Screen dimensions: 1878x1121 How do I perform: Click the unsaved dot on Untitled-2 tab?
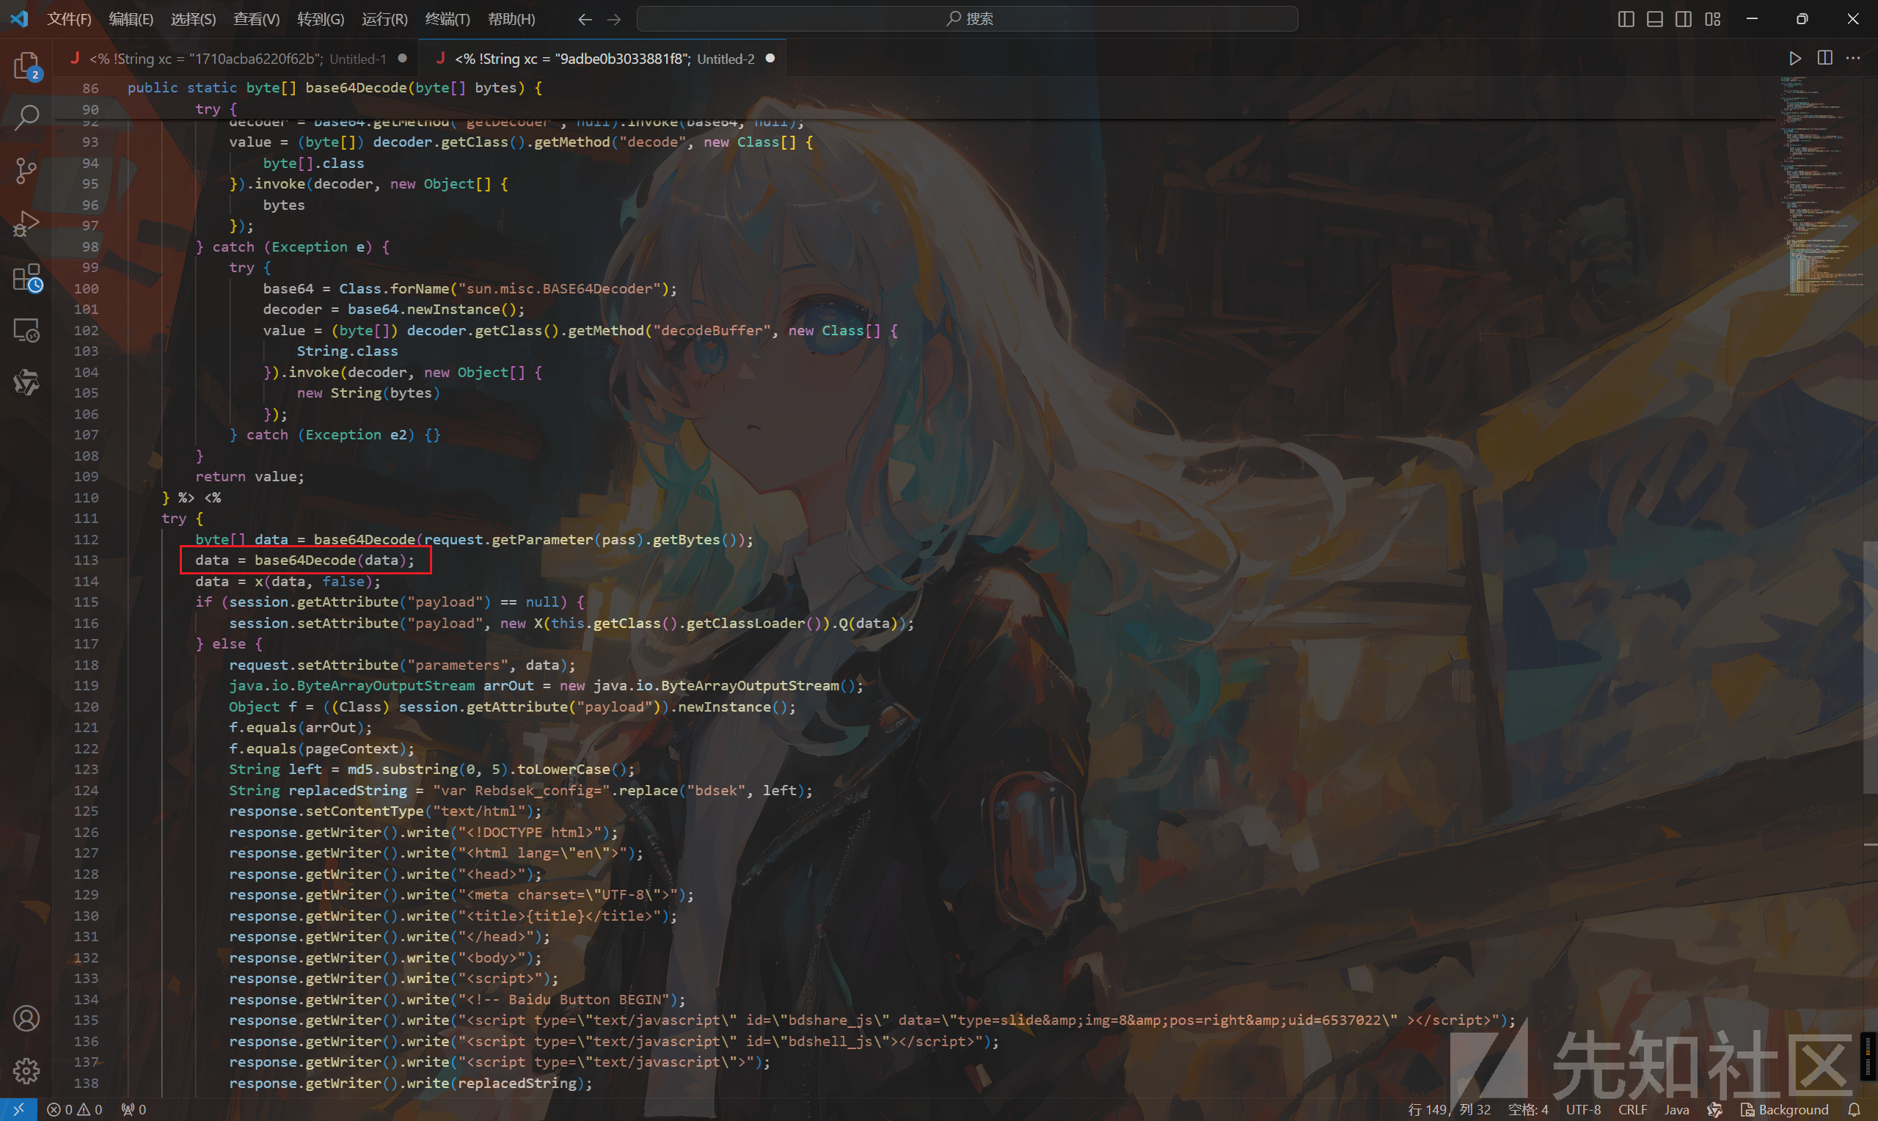click(x=770, y=58)
